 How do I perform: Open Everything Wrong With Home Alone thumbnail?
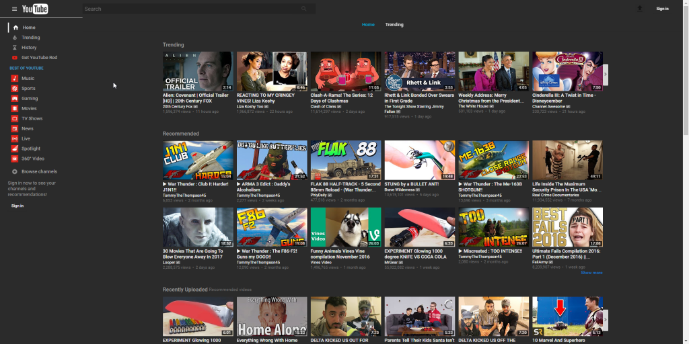click(272, 316)
